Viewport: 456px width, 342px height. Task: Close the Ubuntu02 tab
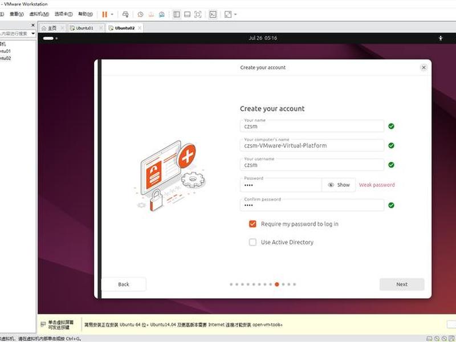coord(140,28)
